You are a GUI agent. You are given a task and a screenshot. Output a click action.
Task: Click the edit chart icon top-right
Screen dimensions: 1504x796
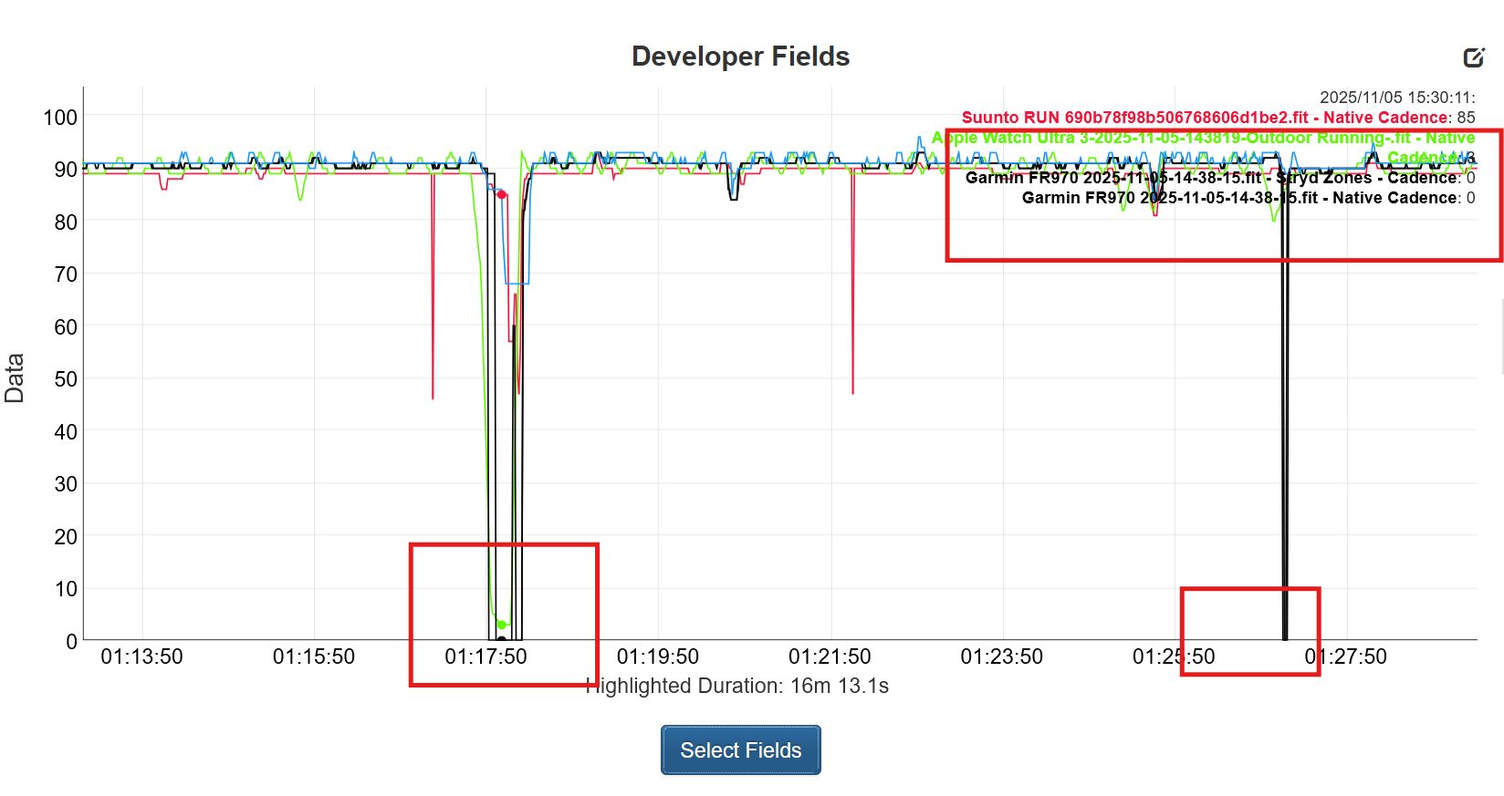[x=1473, y=57]
